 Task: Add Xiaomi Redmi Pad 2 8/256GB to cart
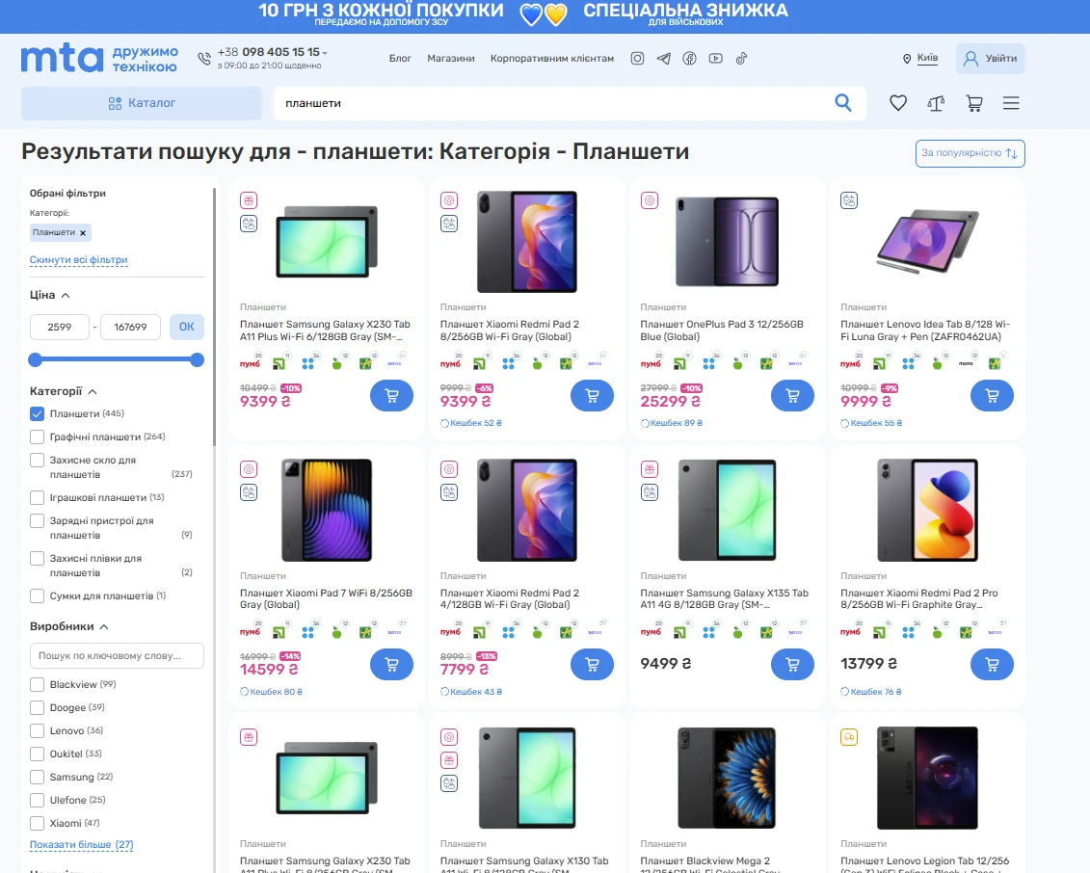coord(592,395)
